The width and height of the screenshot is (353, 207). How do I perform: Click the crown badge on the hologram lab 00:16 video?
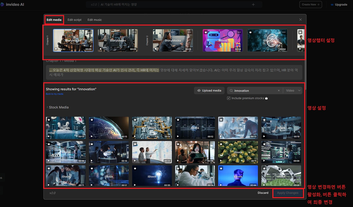point(49,144)
